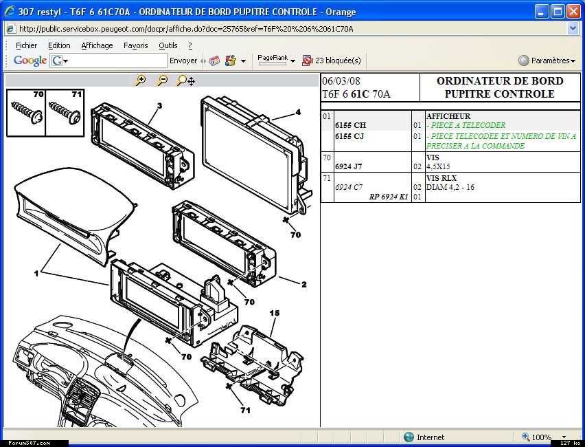Click the zoom in magnifier icon
Image resolution: width=585 pixels, height=447 pixels.
point(140,80)
